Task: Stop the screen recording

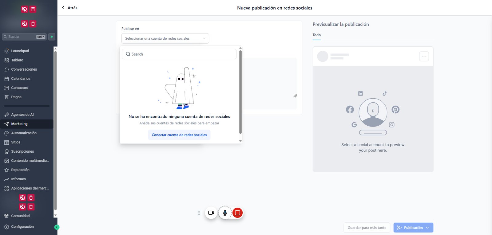Action: (x=237, y=213)
